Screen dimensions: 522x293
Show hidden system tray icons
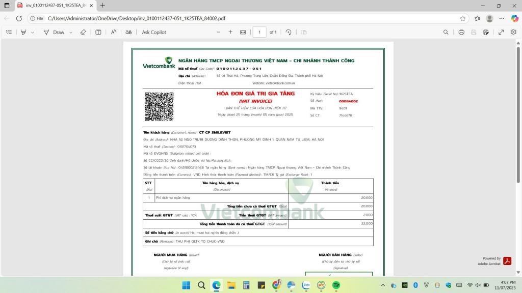tap(383, 285)
